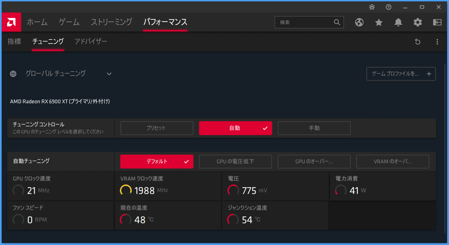Click the AMD Radeon RX 6900 XT label
Screen dimensions: 449x245
click(60, 102)
